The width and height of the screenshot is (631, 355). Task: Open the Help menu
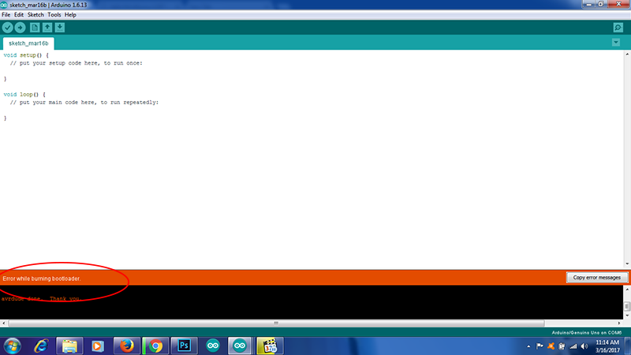(70, 15)
